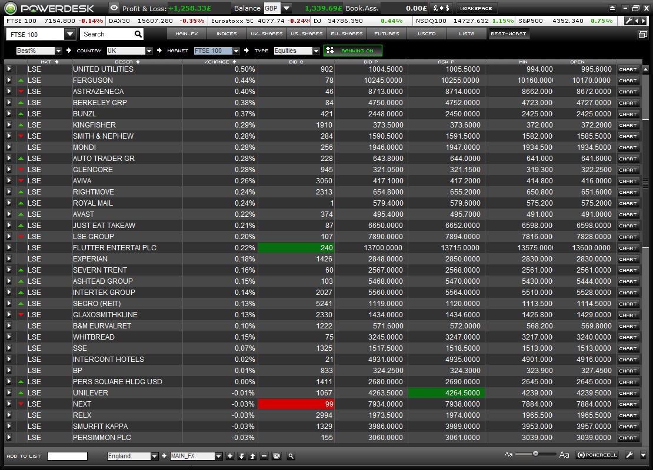This screenshot has height=470, width=653.
Task: Click the WORKSPACE button
Action: point(476,8)
